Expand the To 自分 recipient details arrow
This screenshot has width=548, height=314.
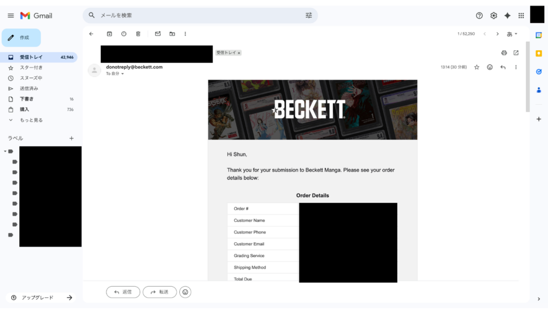(x=123, y=74)
